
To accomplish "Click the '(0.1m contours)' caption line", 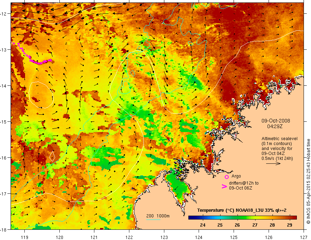I will 277,144.
